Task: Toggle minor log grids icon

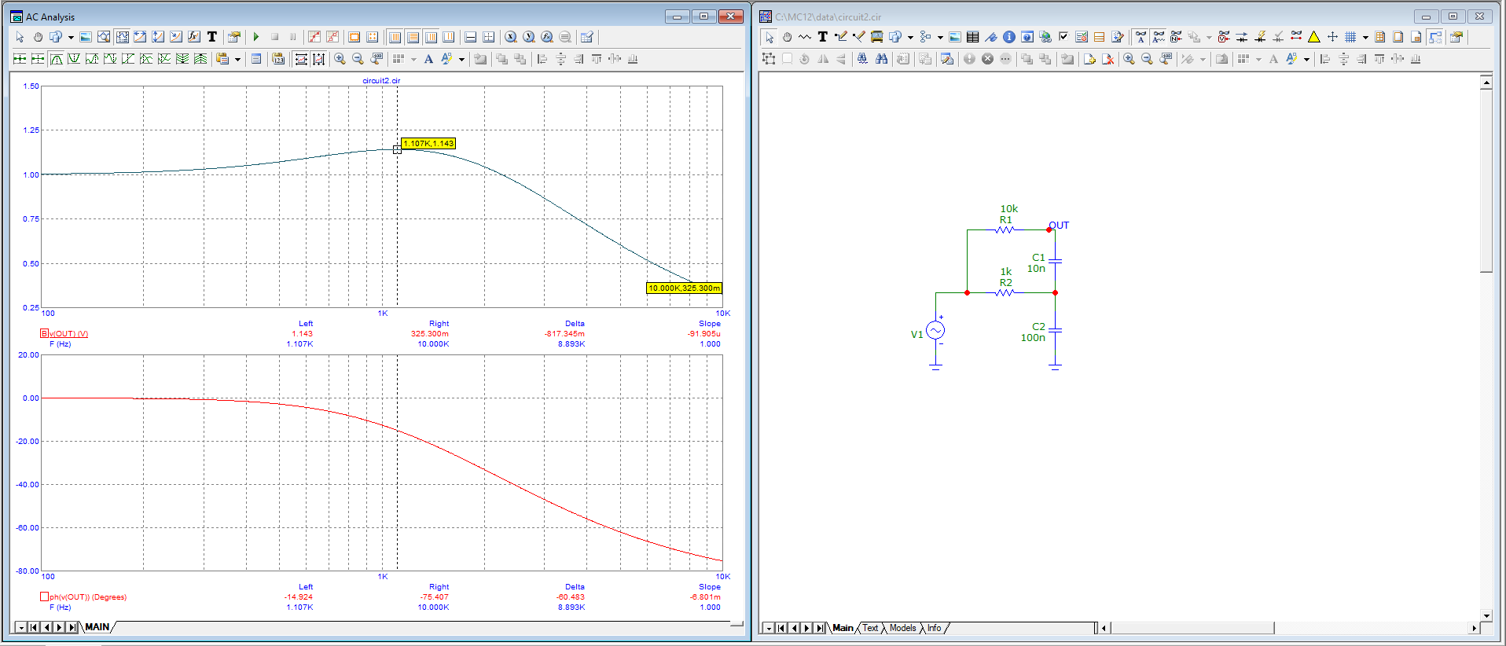Action: [431, 37]
